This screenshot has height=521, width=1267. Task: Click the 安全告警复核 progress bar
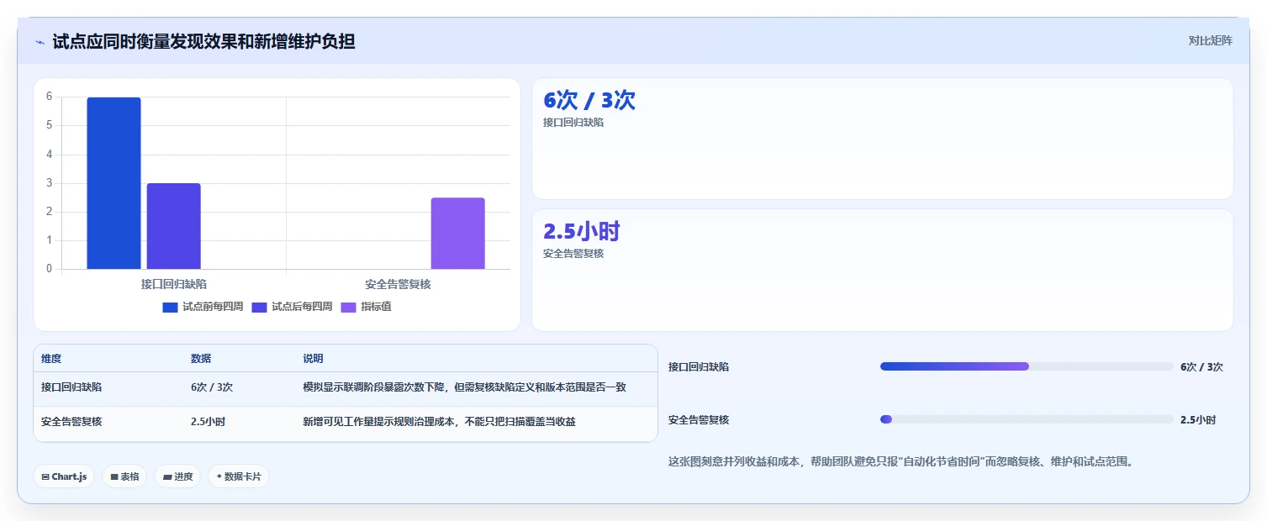[1027, 419]
